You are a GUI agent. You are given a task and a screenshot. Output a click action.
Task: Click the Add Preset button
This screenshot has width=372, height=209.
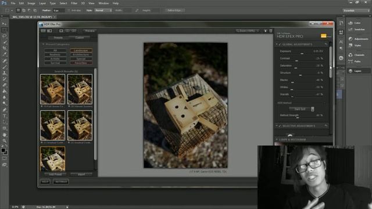click(x=55, y=174)
